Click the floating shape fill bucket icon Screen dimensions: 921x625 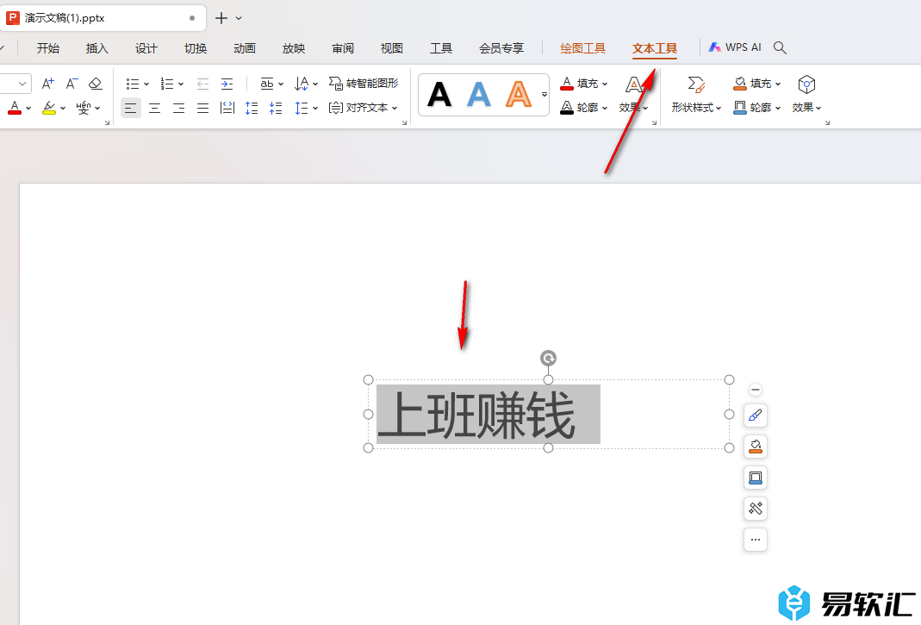click(756, 447)
